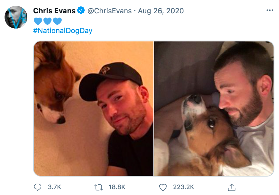Click the 223.2K likes count

[x=183, y=187]
